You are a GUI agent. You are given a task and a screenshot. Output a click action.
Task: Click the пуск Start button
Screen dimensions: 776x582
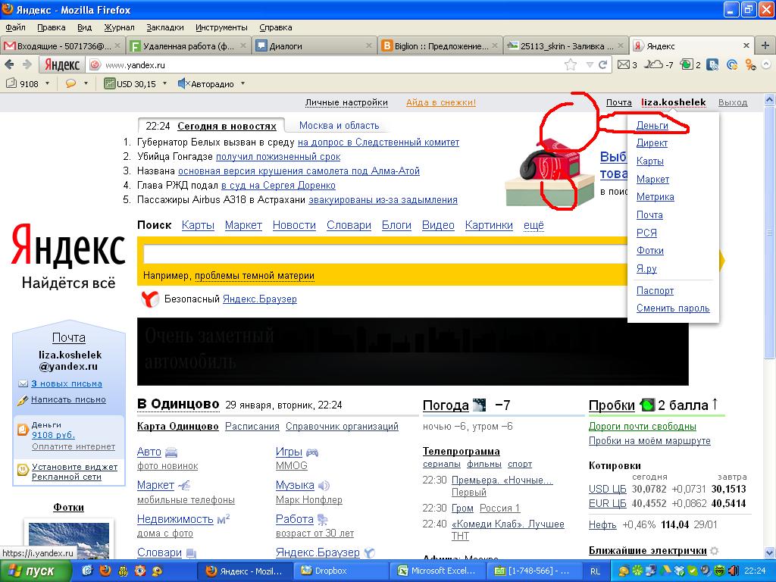[x=36, y=571]
